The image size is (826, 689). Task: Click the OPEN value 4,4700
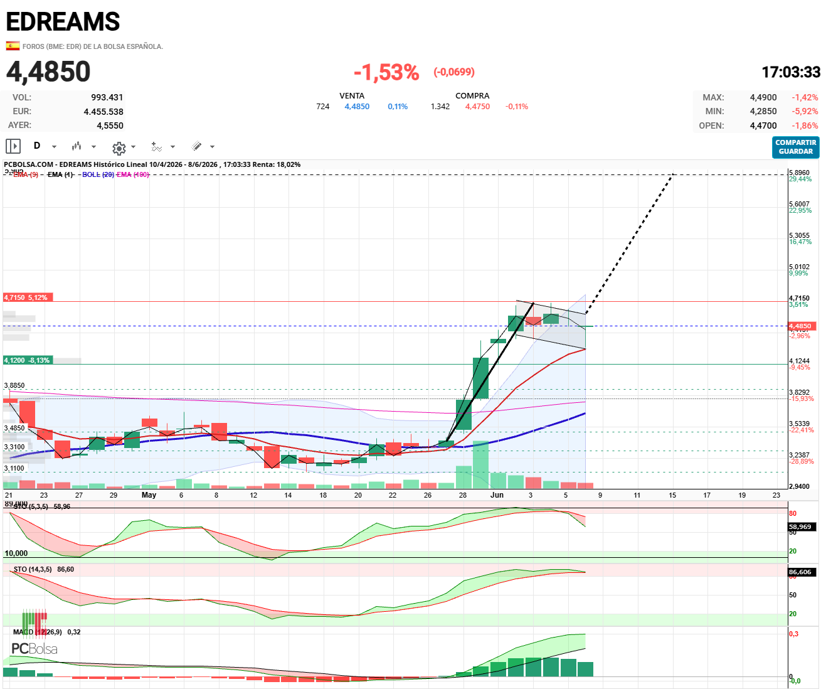[763, 126]
